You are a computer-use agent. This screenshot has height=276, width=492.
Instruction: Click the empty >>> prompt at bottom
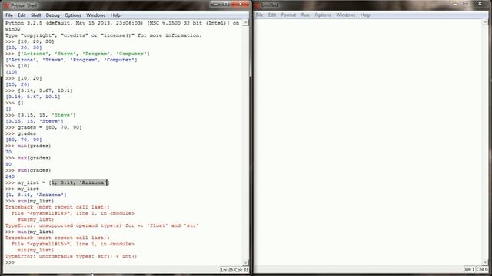pyautogui.click(x=10, y=262)
